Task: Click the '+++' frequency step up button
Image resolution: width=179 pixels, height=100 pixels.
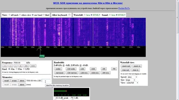Action: (33, 66)
